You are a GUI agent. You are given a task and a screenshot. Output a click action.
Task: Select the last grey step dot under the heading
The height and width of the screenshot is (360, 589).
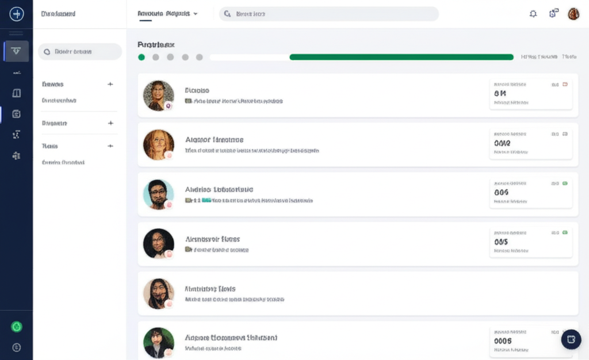click(x=199, y=57)
